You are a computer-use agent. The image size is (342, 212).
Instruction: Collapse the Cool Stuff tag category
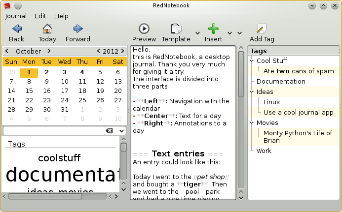[252, 61]
